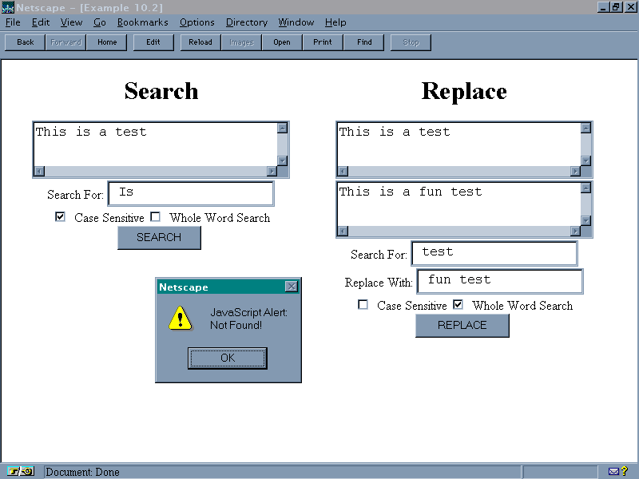639x479 pixels.
Task: Click the Search textarea's scroll-down arrow
Action: click(282, 160)
